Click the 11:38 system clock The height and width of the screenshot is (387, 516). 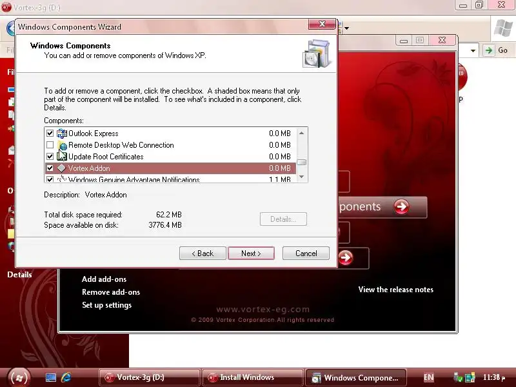point(494,377)
